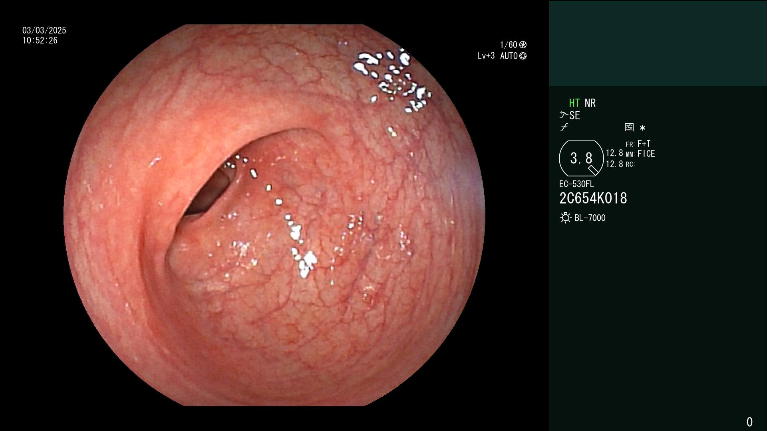This screenshot has width=767, height=431.
Task: Click the SE label
Action: click(x=575, y=116)
